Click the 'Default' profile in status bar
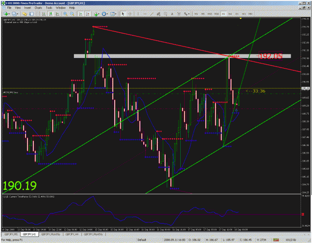This screenshot has height=243, width=312. 142,240
